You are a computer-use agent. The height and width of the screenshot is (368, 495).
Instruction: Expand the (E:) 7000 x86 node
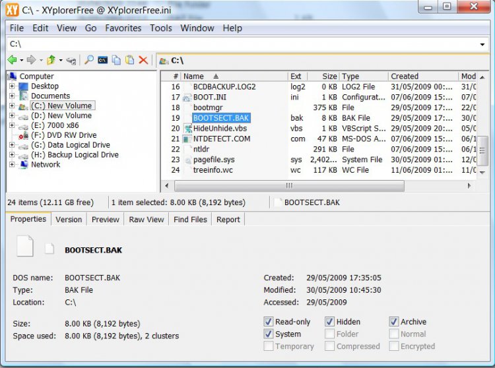coord(12,125)
